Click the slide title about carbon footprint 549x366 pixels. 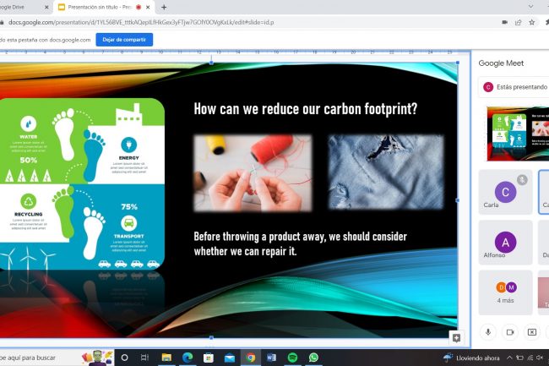(305, 109)
